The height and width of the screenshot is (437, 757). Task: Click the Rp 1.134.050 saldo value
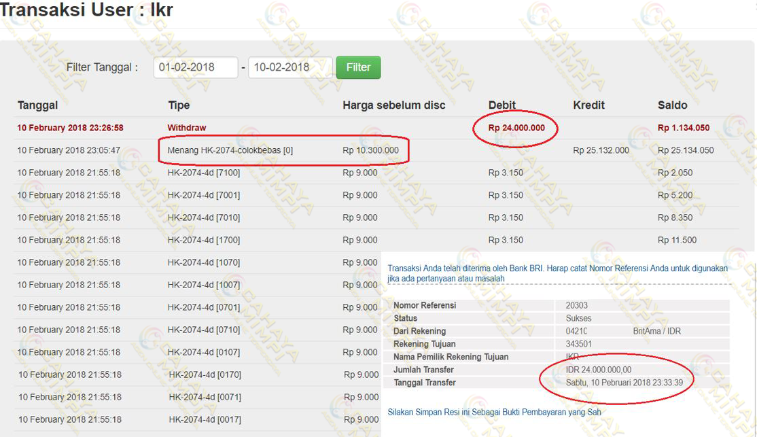684,128
